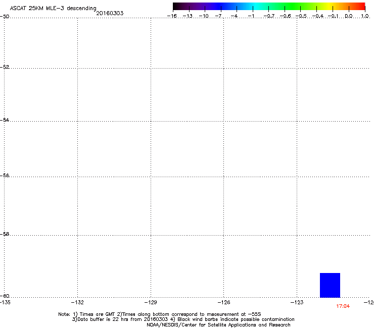
Task: Click the -7 value on the color scale
Action: pyautogui.click(x=219, y=16)
